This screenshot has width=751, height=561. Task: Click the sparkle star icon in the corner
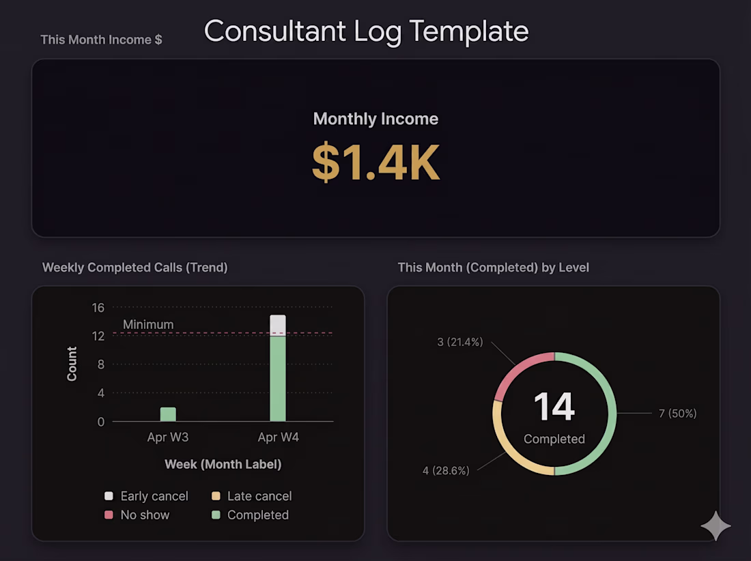pos(715,526)
